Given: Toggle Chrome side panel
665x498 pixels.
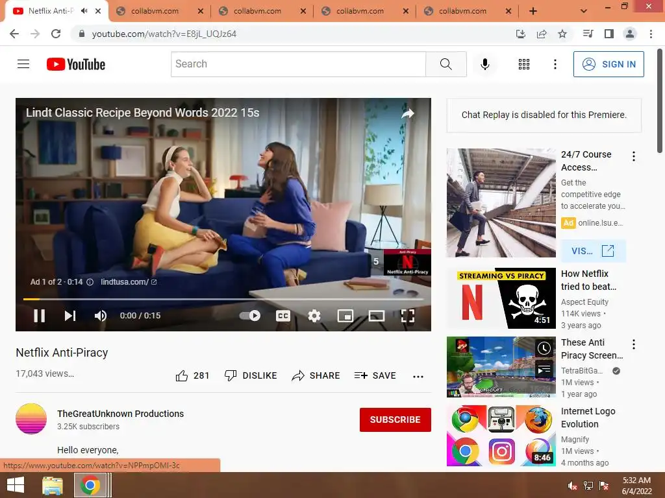Looking at the screenshot, I should tap(609, 34).
